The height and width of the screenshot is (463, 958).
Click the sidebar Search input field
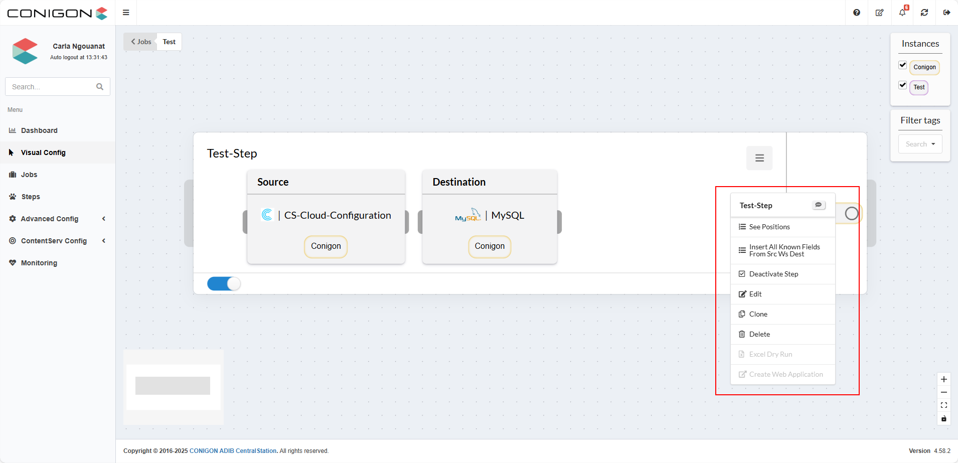tap(52, 87)
